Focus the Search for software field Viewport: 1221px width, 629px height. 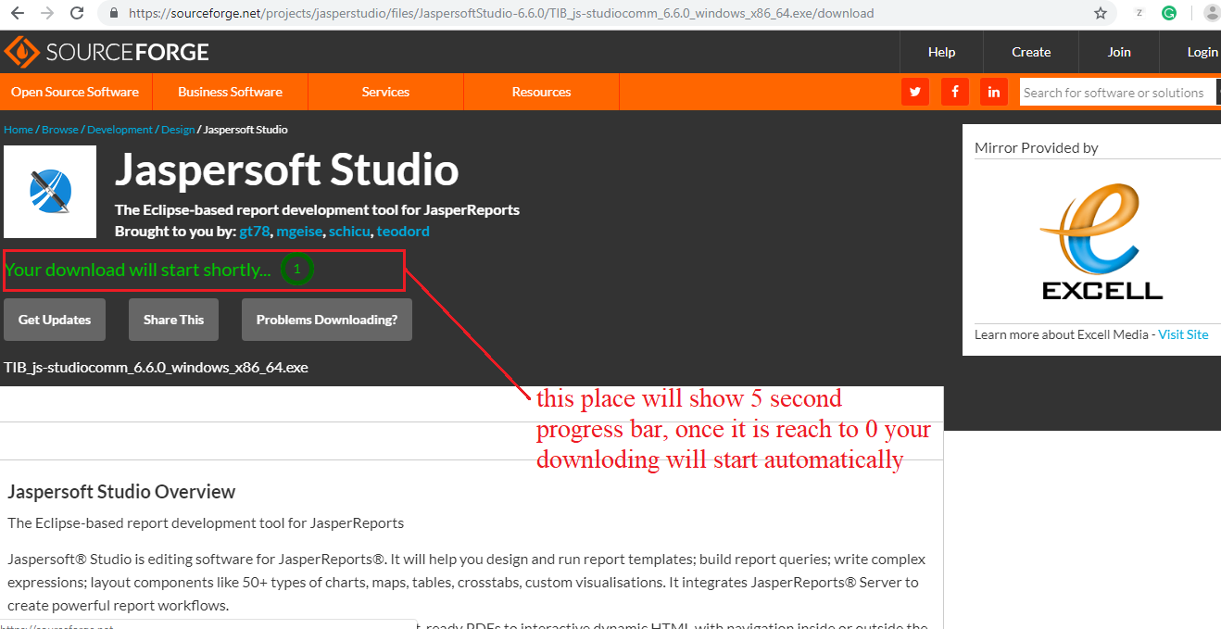tap(1116, 93)
